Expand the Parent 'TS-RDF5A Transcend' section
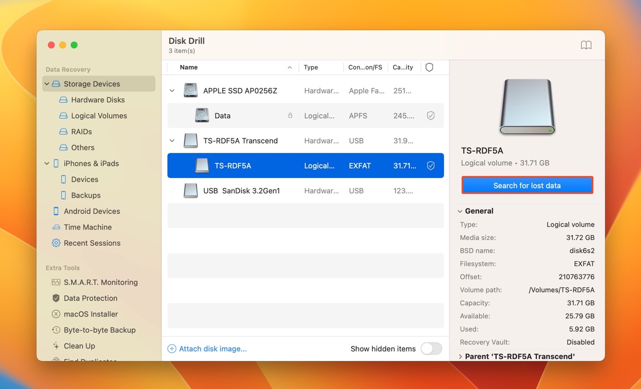The width and height of the screenshot is (641, 389). pyautogui.click(x=460, y=356)
